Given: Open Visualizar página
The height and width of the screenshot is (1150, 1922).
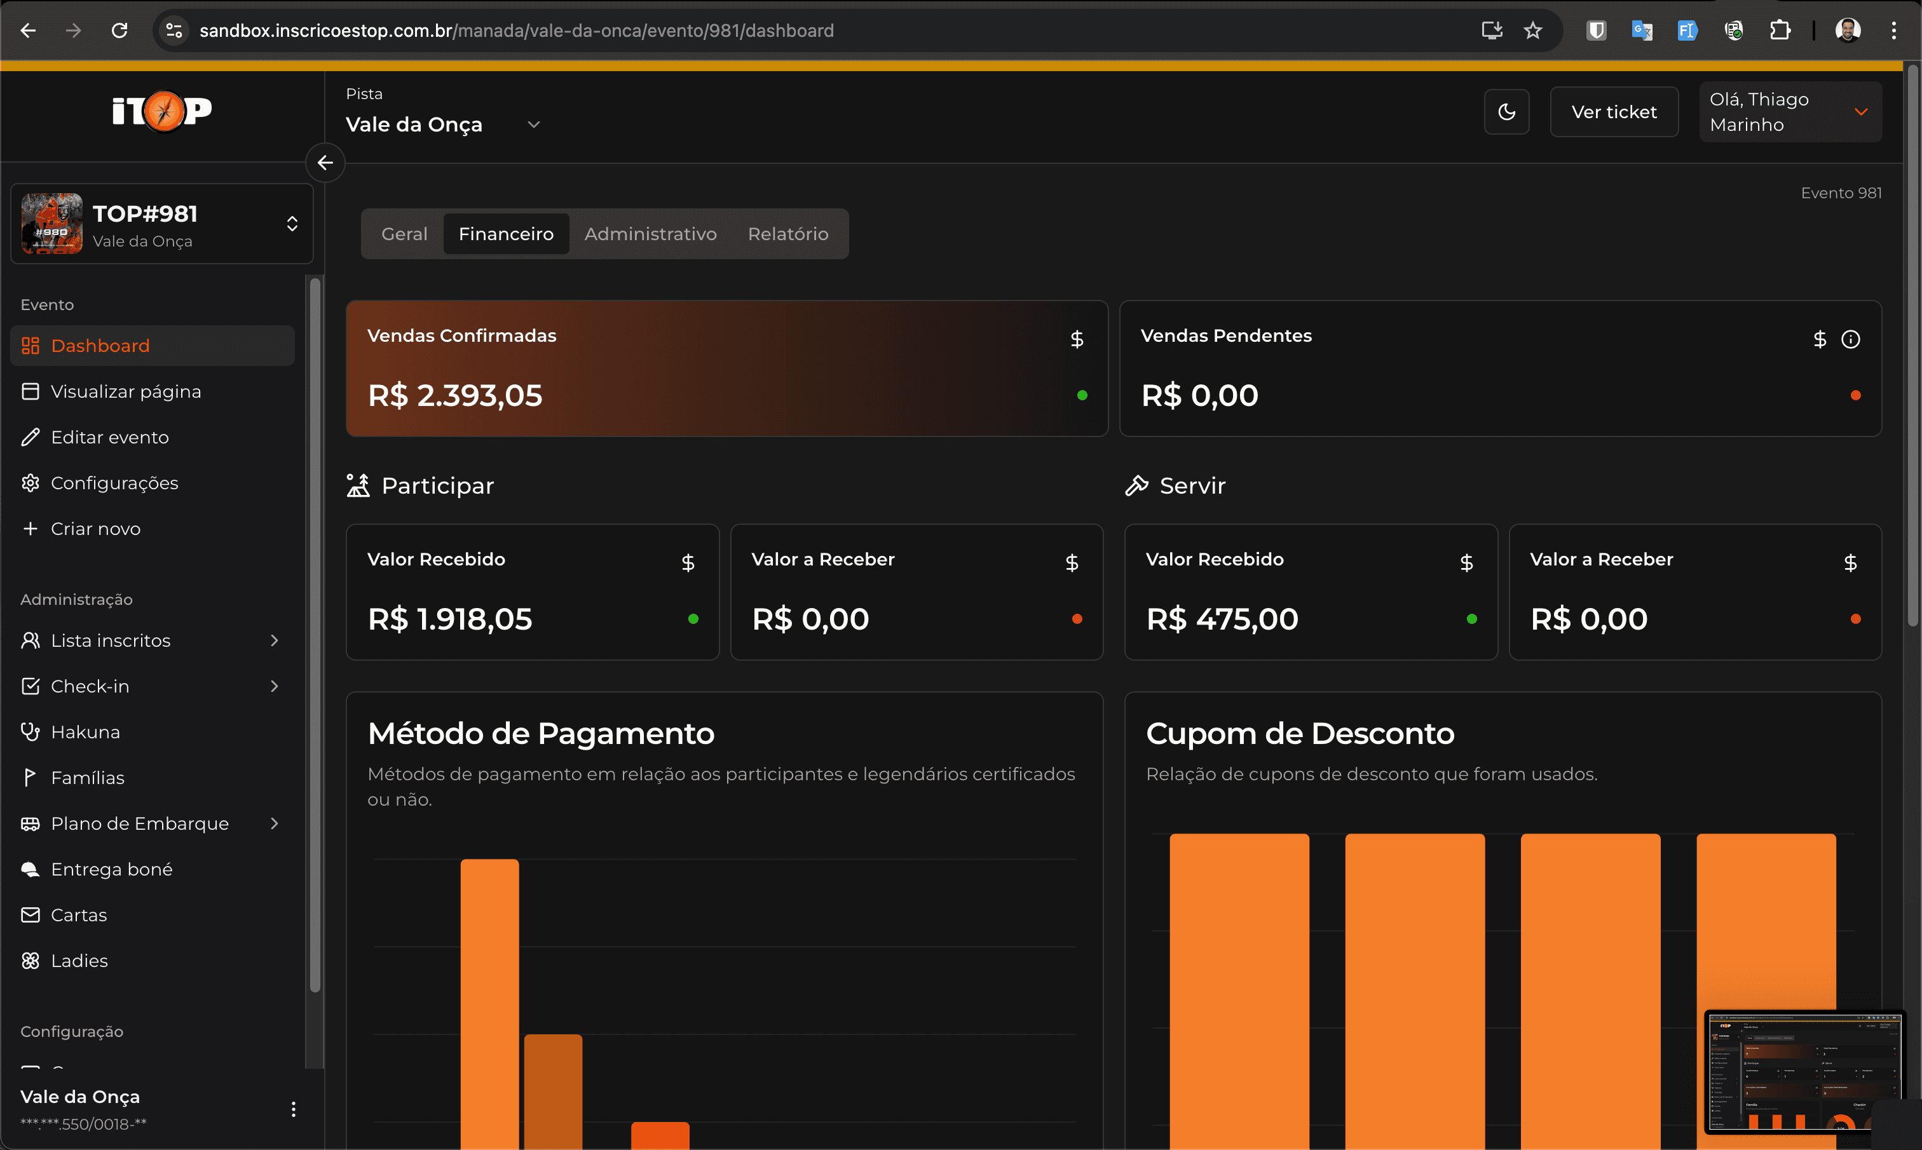Looking at the screenshot, I should click(153, 391).
